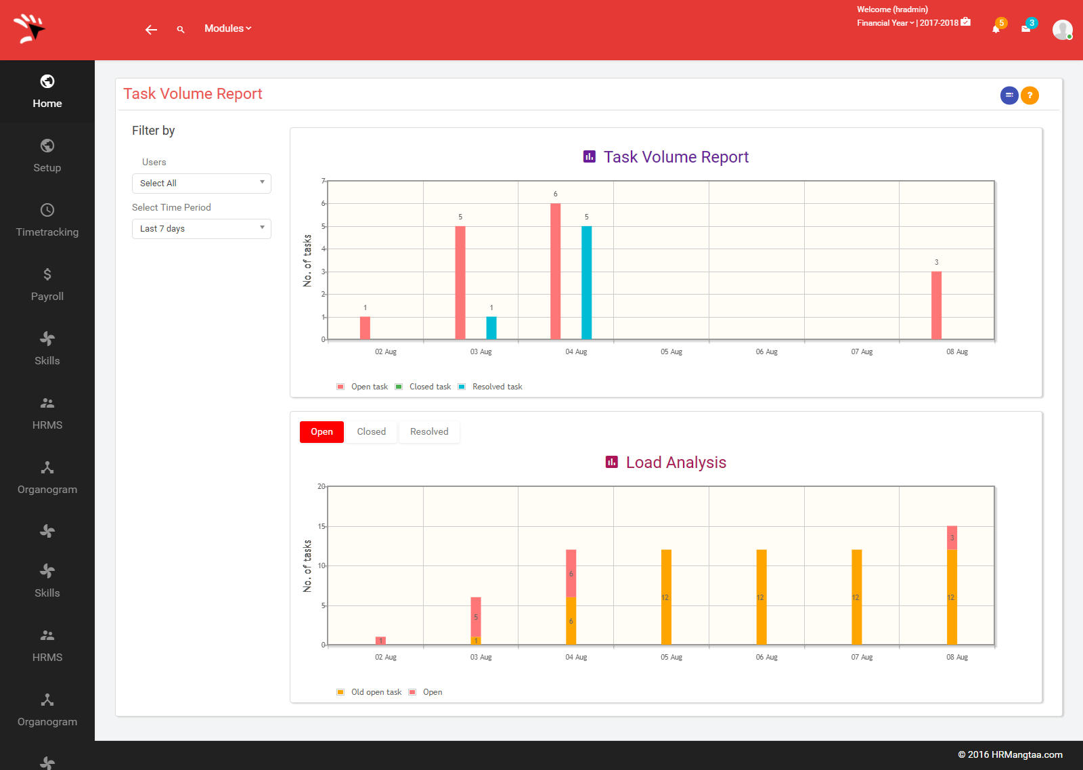The width and height of the screenshot is (1083, 770).
Task: Toggle Resolved task legend series
Action: [x=490, y=387]
